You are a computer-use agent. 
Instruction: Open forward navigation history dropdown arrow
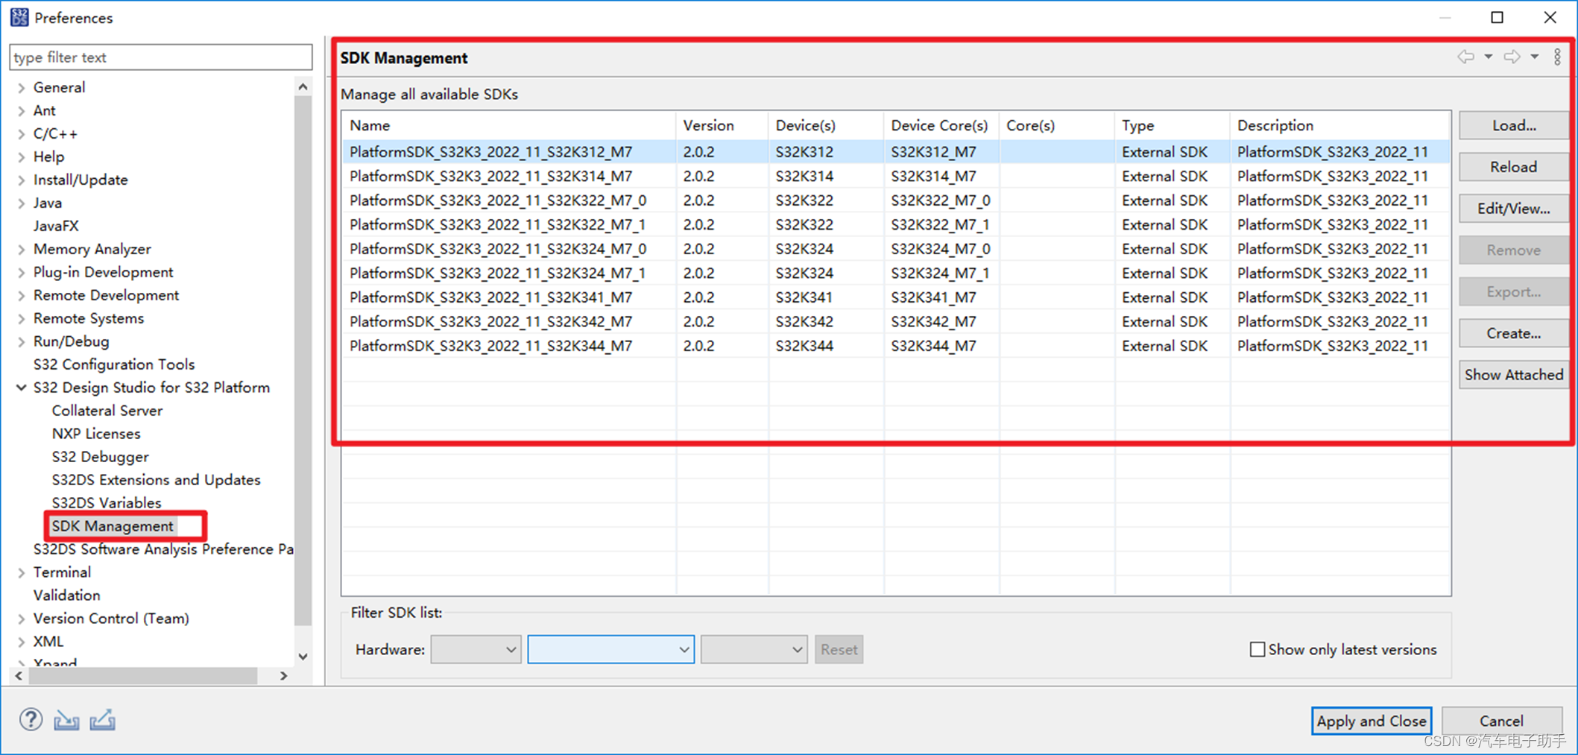(x=1535, y=57)
